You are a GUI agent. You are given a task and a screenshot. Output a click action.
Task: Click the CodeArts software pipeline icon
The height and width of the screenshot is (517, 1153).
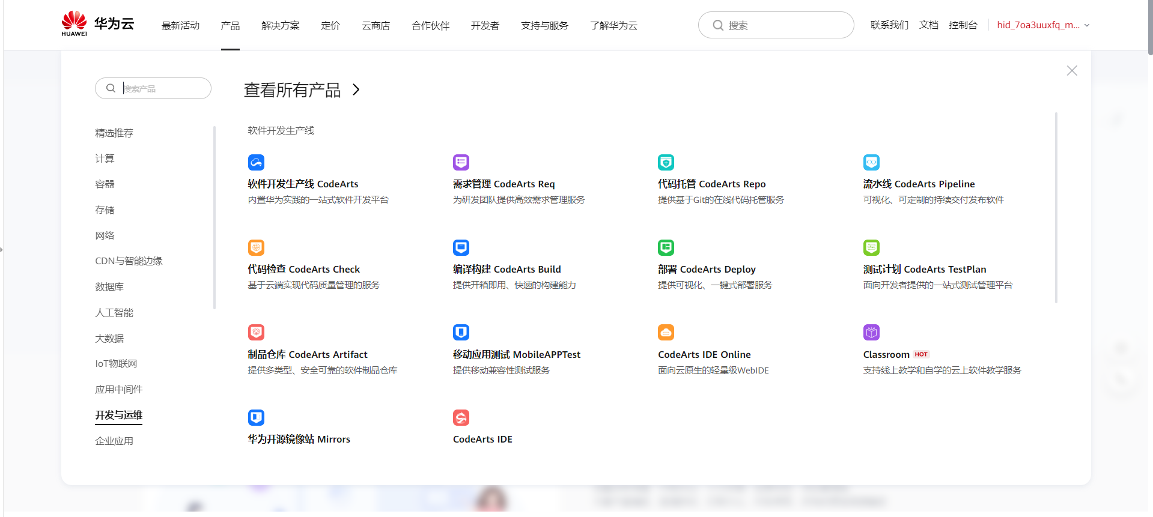click(x=256, y=162)
